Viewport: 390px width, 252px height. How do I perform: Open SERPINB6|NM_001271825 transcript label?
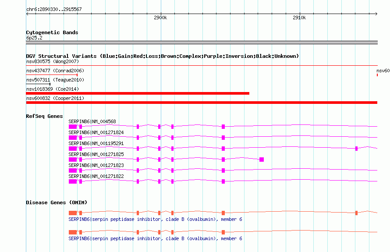coord(96,154)
